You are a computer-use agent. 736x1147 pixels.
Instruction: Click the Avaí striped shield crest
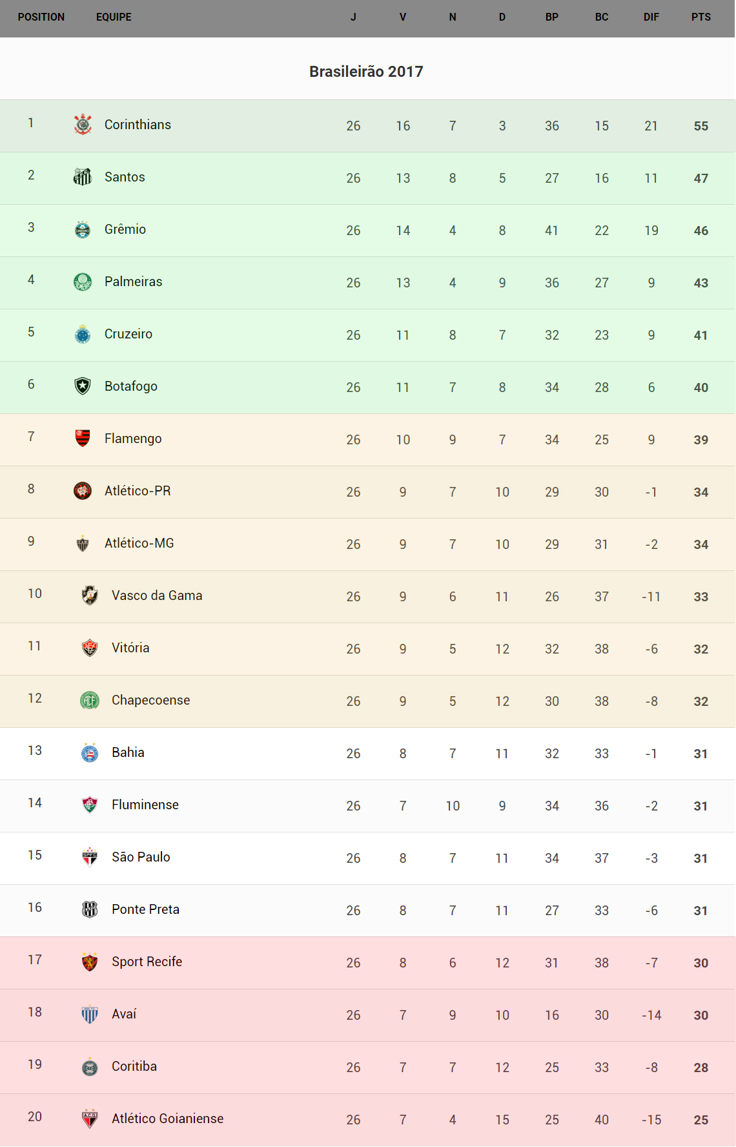click(x=90, y=1014)
